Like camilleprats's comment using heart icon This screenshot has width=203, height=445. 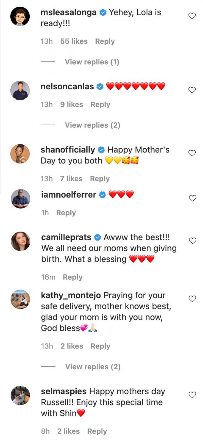click(x=193, y=241)
